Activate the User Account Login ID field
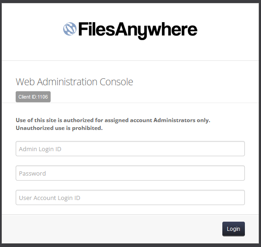Viewport: 261px width, 247px height. [x=130, y=198]
